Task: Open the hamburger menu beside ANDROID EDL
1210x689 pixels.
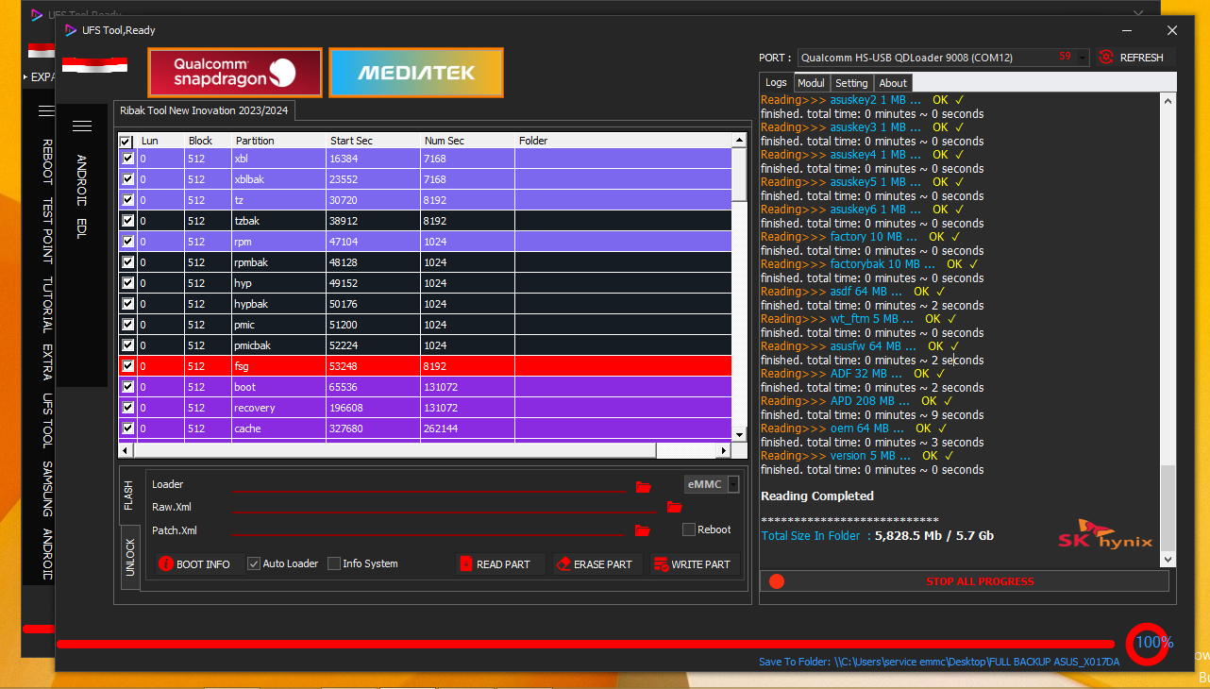Action: (x=82, y=126)
